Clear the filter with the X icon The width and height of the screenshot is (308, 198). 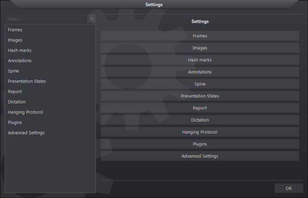click(91, 19)
